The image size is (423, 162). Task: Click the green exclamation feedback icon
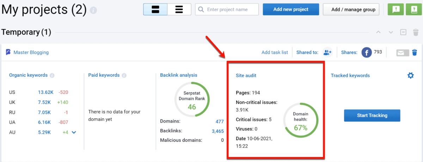[396, 10]
